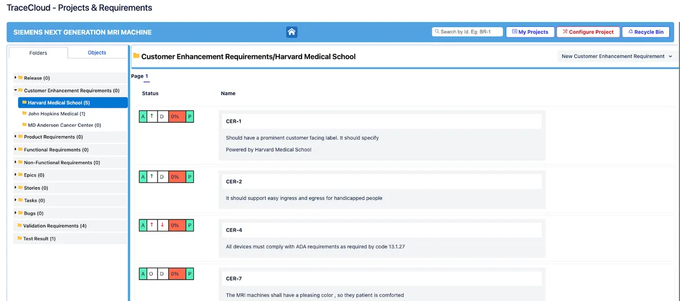Click the 'A' approval badge for CER-2

click(x=143, y=177)
